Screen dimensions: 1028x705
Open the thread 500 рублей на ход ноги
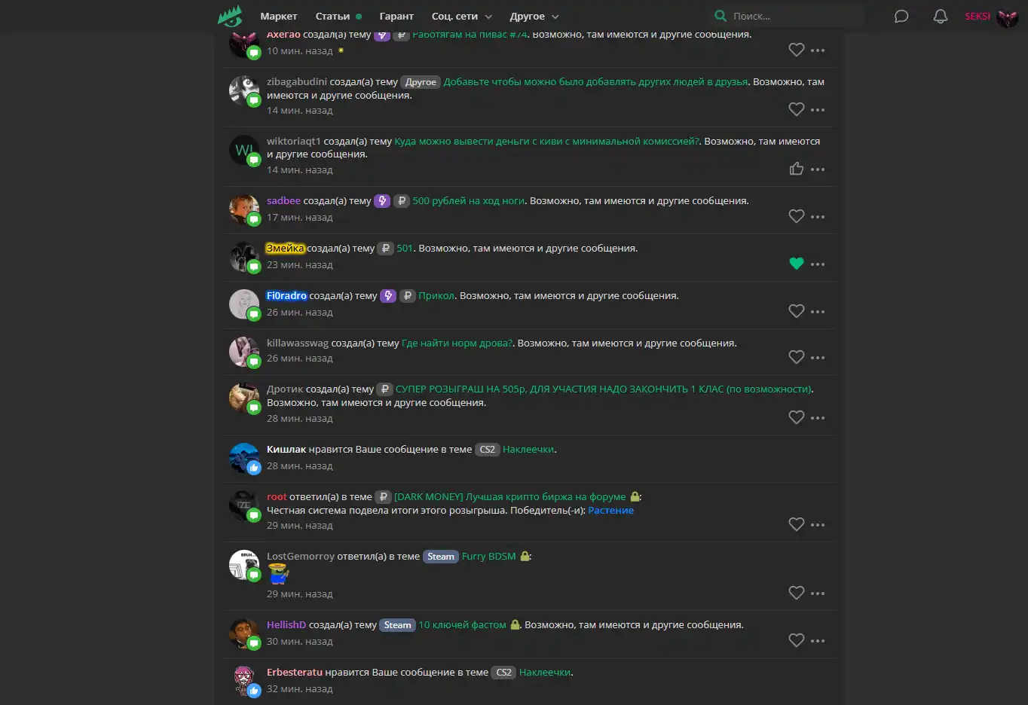click(x=468, y=201)
